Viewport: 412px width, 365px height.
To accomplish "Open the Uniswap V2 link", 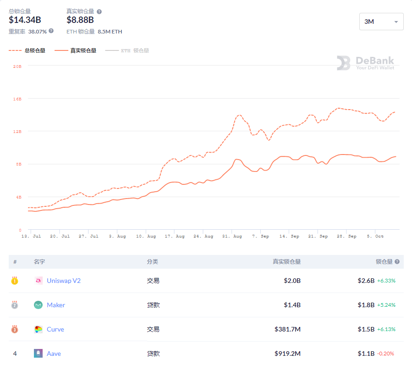I will pyautogui.click(x=64, y=281).
